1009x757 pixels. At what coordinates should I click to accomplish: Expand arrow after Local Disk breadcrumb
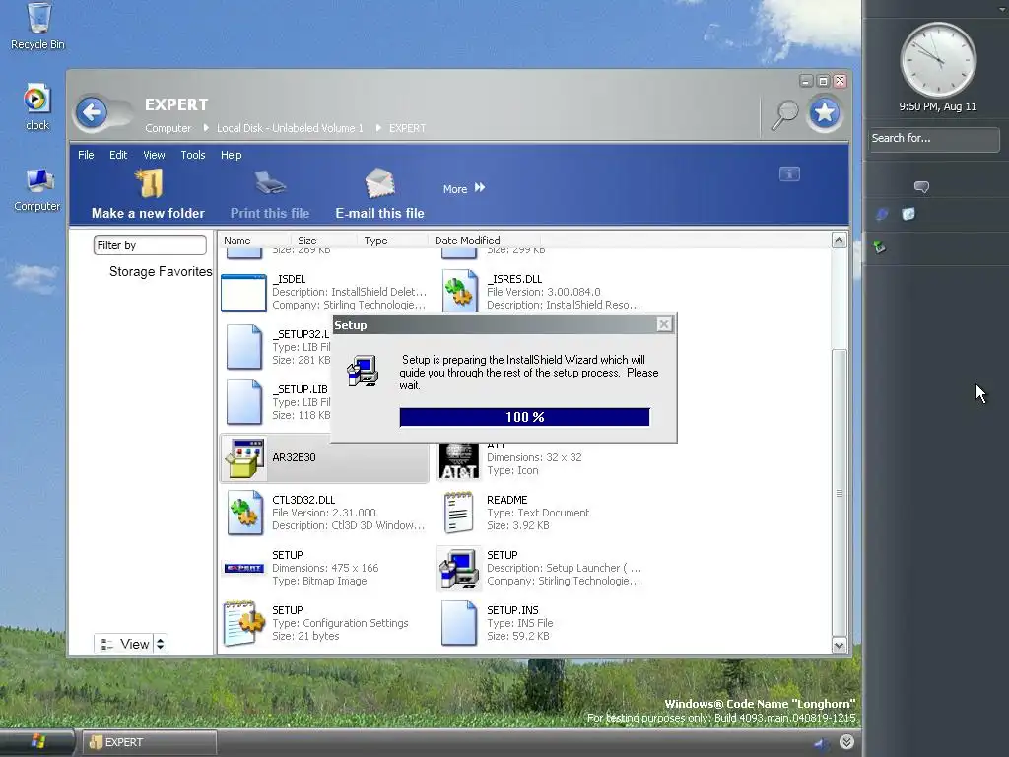coord(378,128)
